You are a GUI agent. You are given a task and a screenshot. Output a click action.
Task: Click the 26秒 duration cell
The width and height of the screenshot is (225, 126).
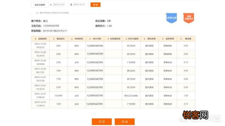58,46
